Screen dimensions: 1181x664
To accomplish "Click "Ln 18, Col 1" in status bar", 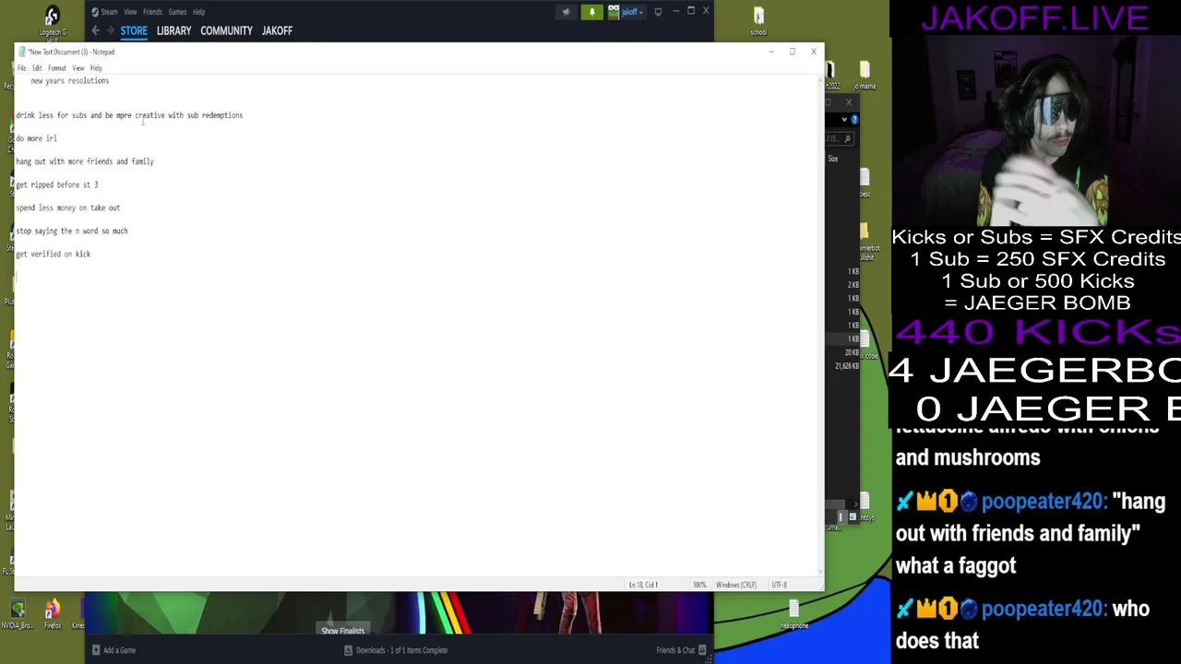I will click(x=643, y=585).
